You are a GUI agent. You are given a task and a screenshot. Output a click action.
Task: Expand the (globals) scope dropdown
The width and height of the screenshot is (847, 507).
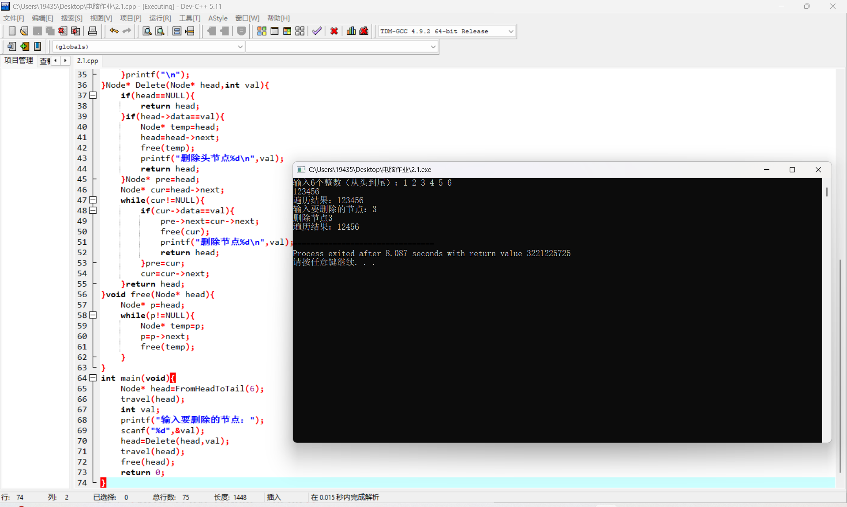(240, 47)
